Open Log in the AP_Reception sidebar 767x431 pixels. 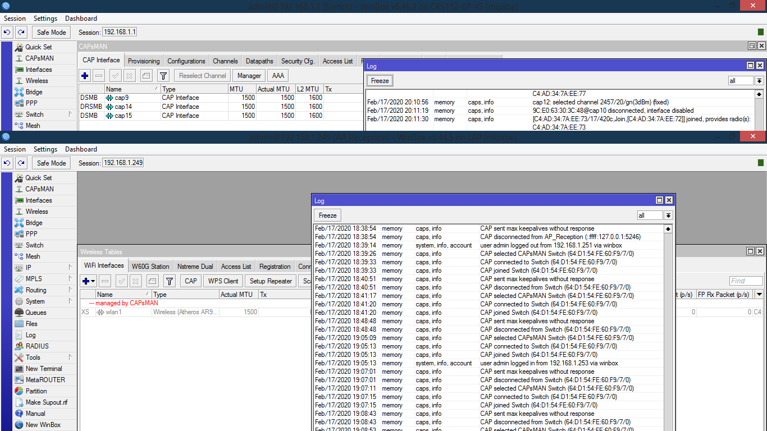pos(31,335)
